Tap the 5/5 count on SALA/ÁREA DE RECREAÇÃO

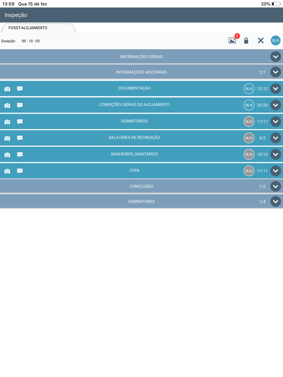click(262, 138)
